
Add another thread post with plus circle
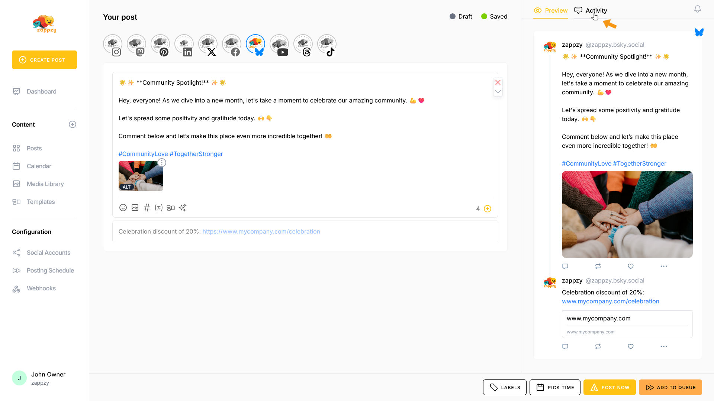pyautogui.click(x=488, y=209)
